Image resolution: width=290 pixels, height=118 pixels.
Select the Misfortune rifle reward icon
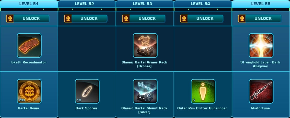(x=261, y=91)
